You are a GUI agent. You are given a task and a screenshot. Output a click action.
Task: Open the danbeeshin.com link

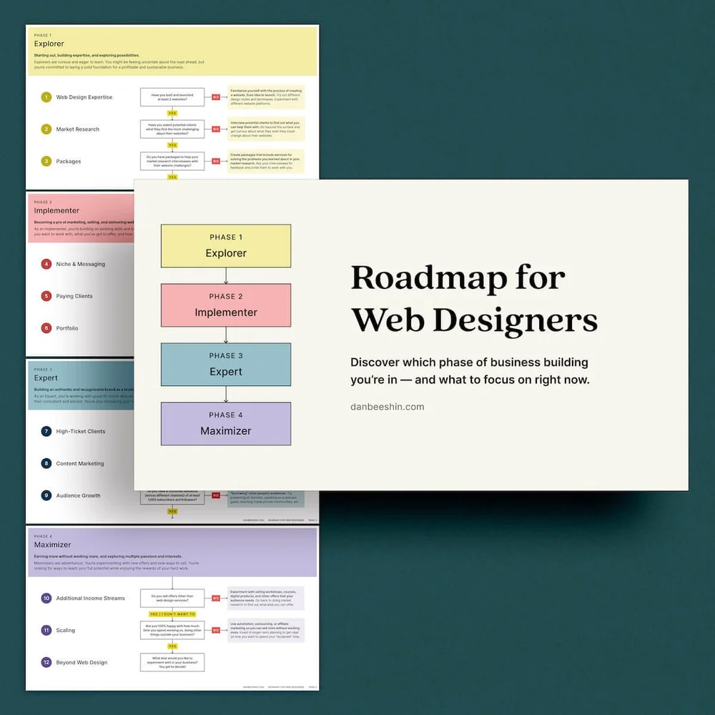(388, 406)
